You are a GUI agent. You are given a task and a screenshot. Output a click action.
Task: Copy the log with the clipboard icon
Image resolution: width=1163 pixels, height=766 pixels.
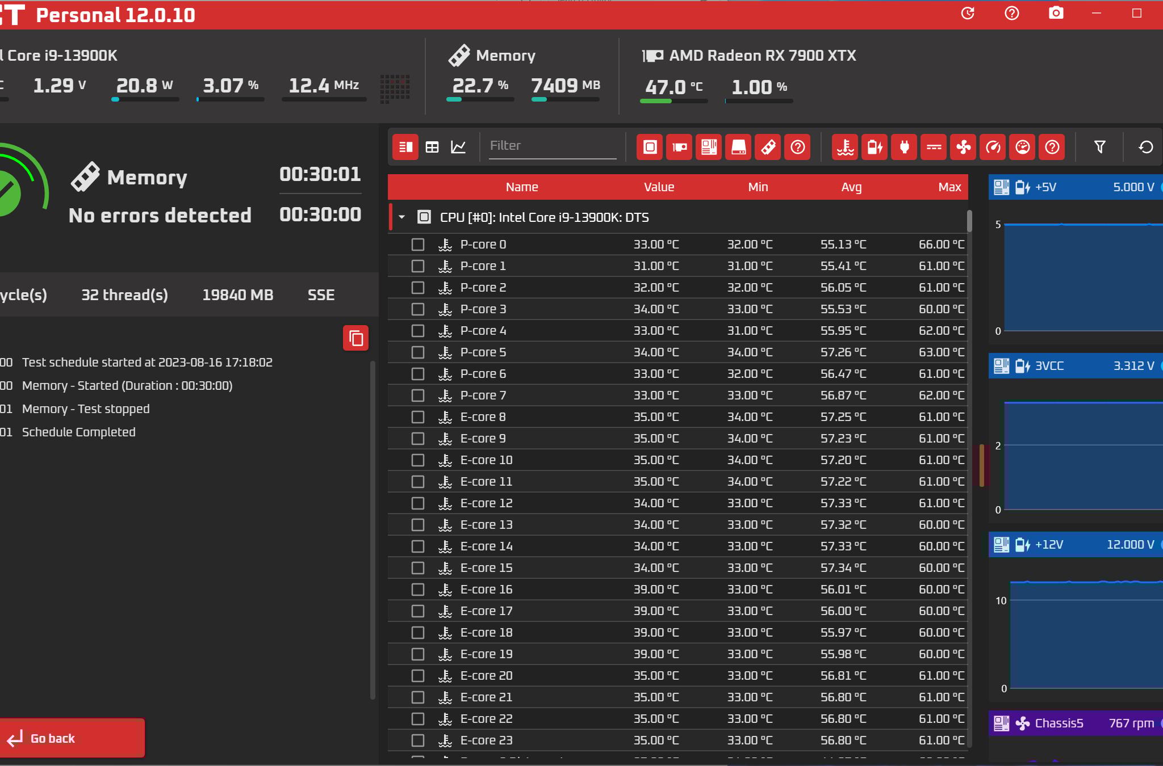(356, 338)
